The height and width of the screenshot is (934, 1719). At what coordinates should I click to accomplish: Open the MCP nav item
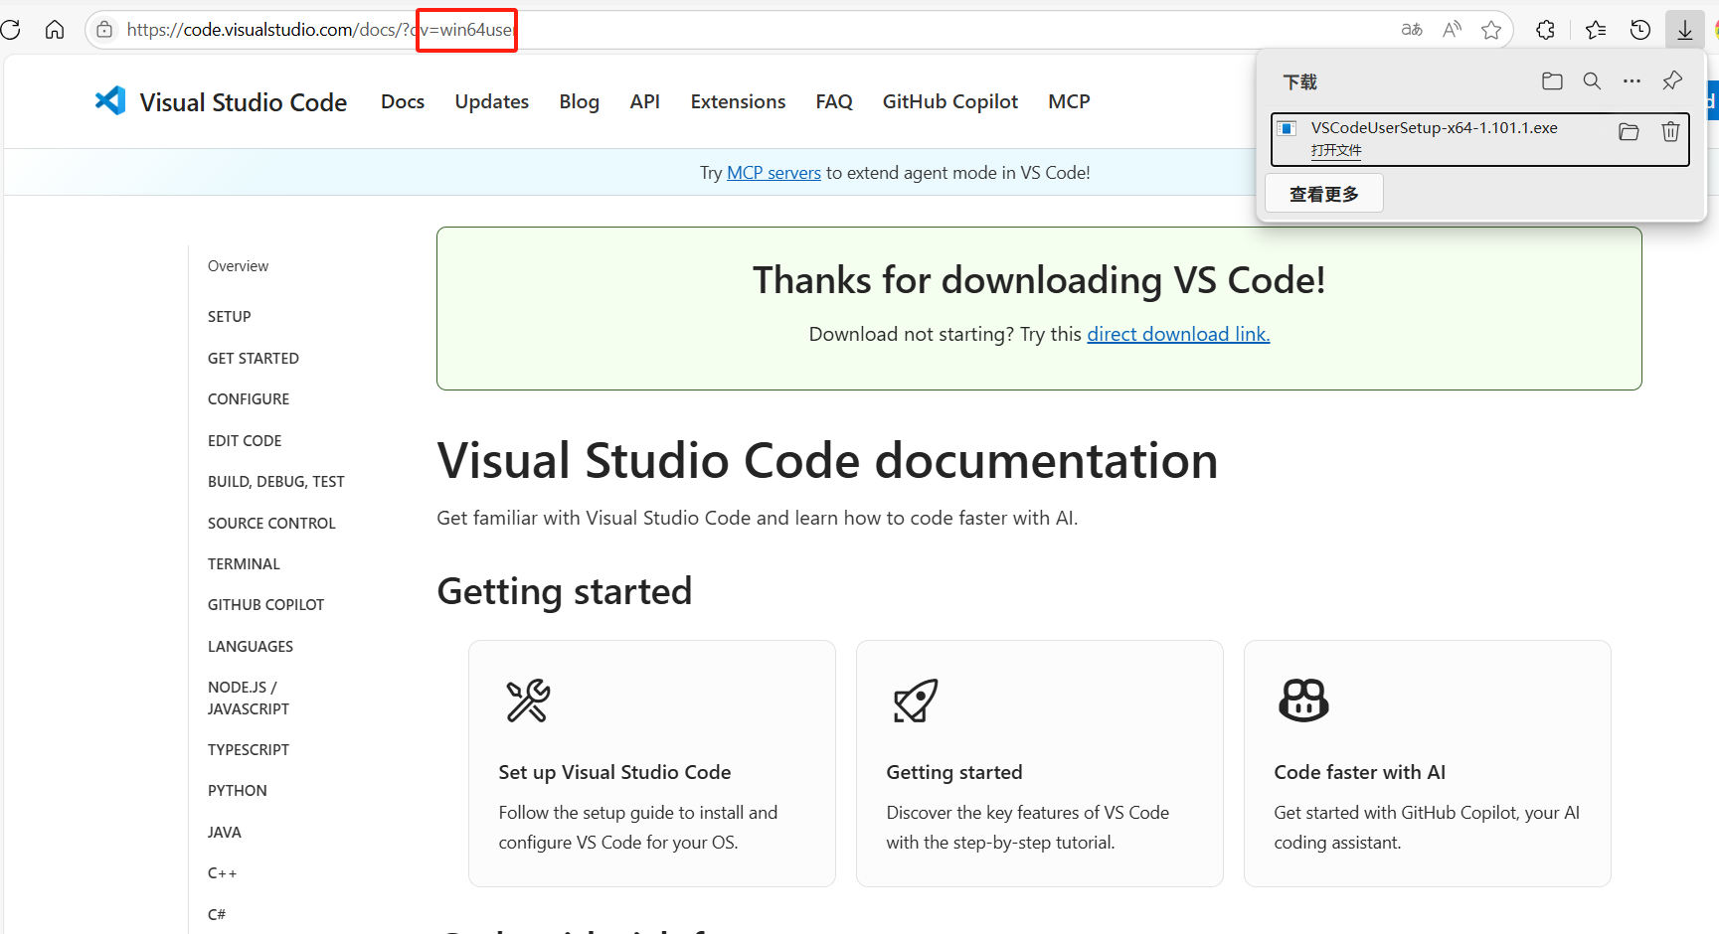tap(1070, 101)
